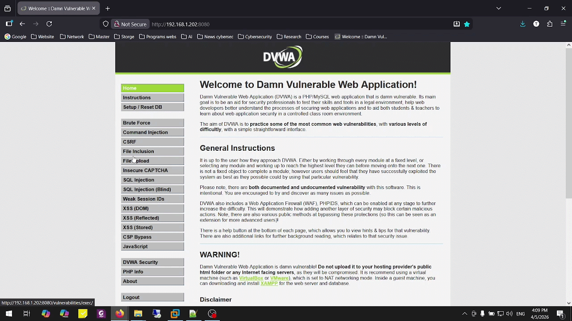Open Task View on the taskbar
Screen dimensions: 572x321
[x=27, y=314]
